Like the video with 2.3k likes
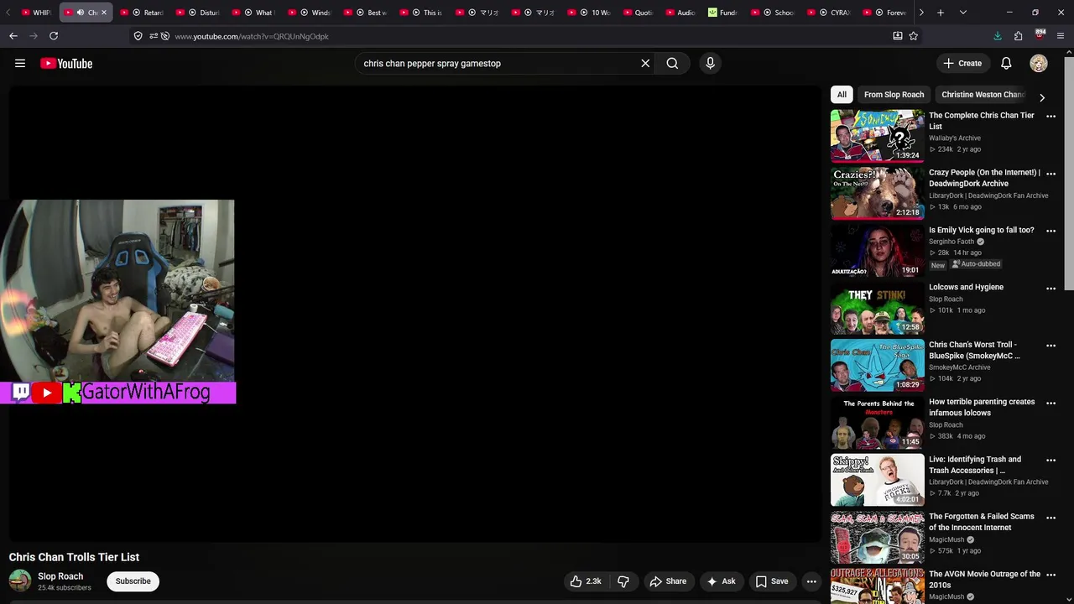The image size is (1074, 604). tap(586, 581)
